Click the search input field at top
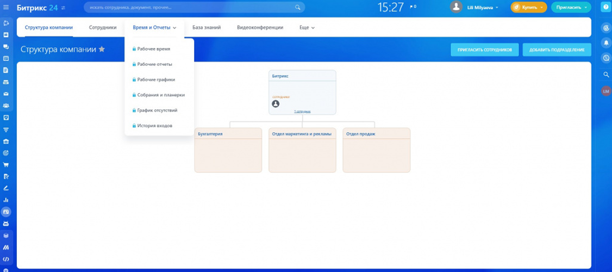 point(190,8)
